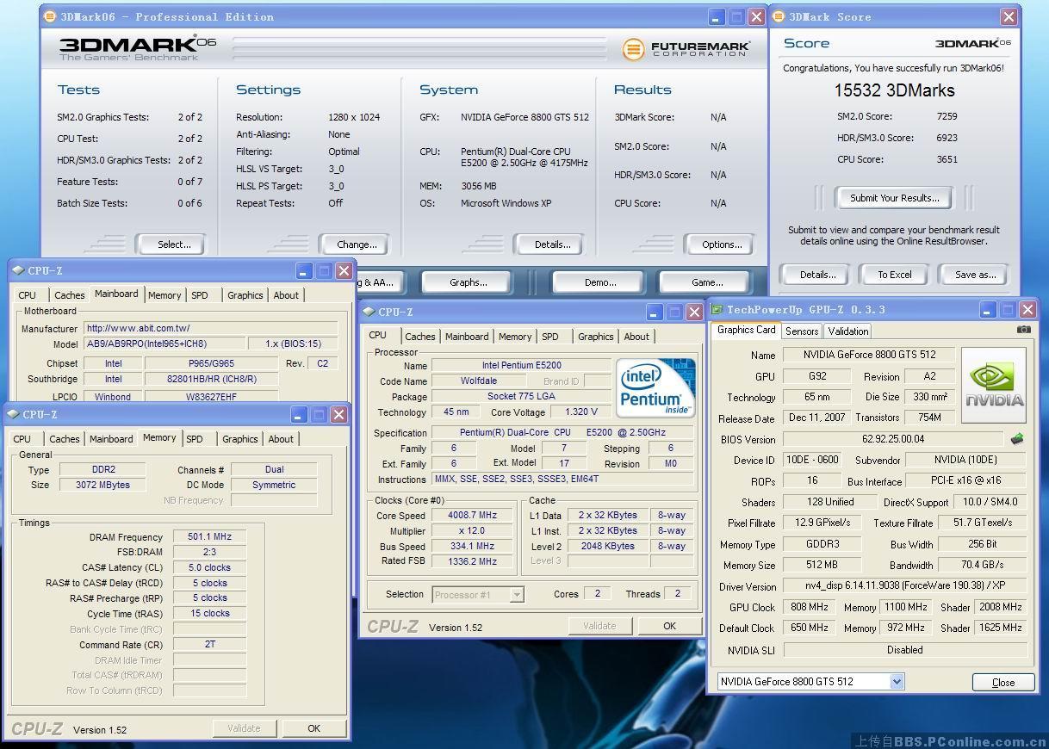This screenshot has height=749, width=1049.
Task: Select the Graphics Card tab in GPU-Z
Action: 747,330
